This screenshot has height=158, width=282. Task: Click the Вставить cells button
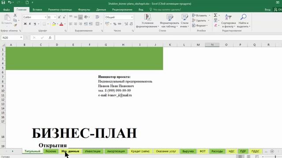pyautogui.click(x=200, y=16)
